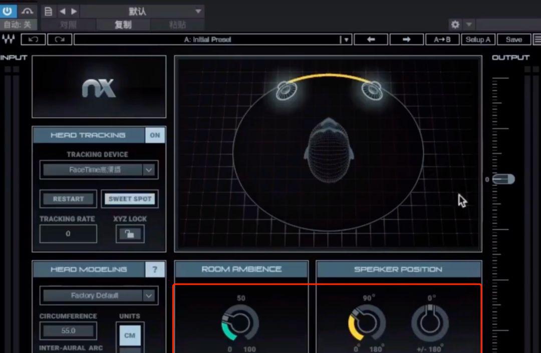
Task: Click the yellow arc between speakers
Action: [x=330, y=76]
